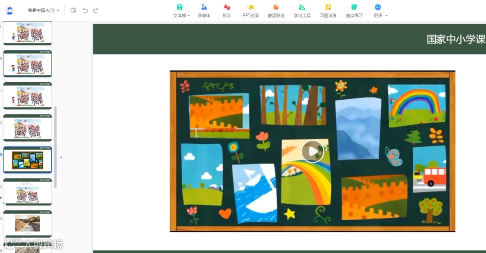Click the animation star marker beside slide 14
The width and height of the screenshot is (486, 253).
click(1, 198)
